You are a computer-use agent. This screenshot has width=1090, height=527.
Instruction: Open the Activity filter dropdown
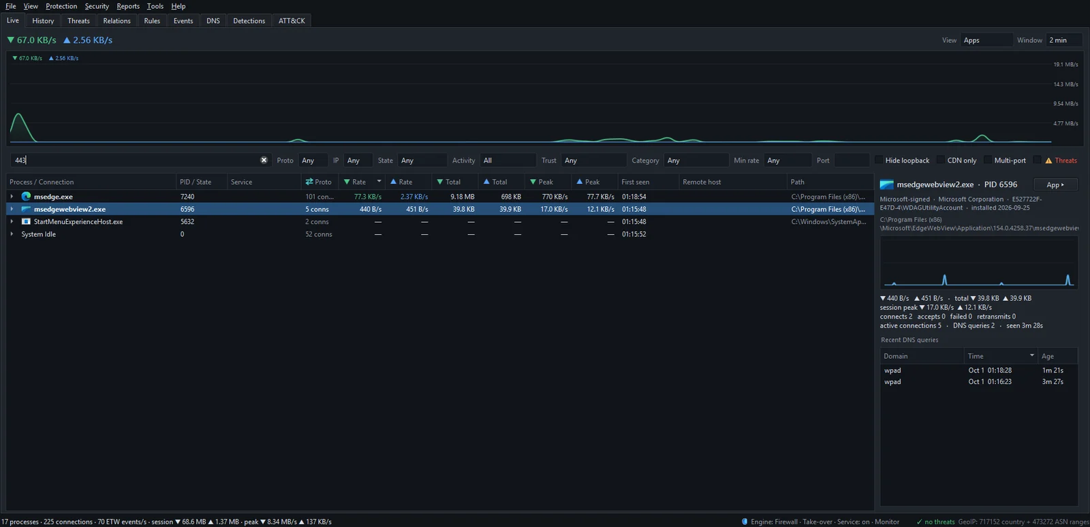point(508,160)
